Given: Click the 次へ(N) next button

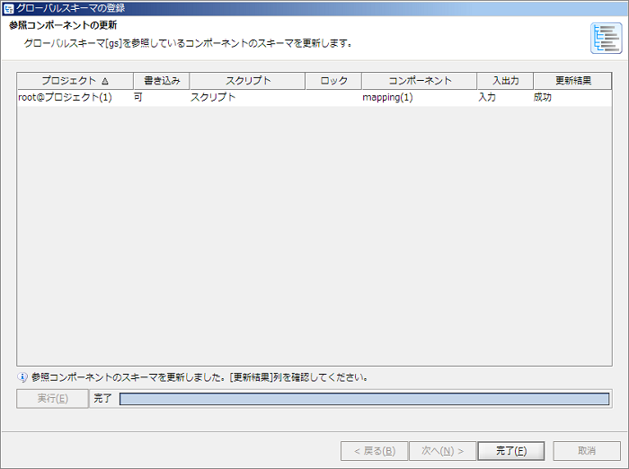Looking at the screenshot, I should coord(441,450).
